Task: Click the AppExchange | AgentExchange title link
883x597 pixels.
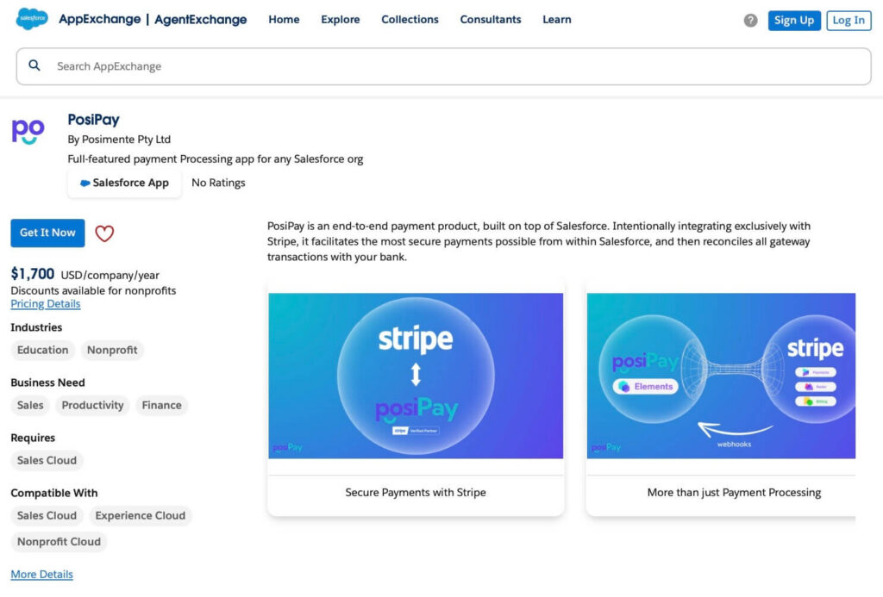Action: click(153, 20)
